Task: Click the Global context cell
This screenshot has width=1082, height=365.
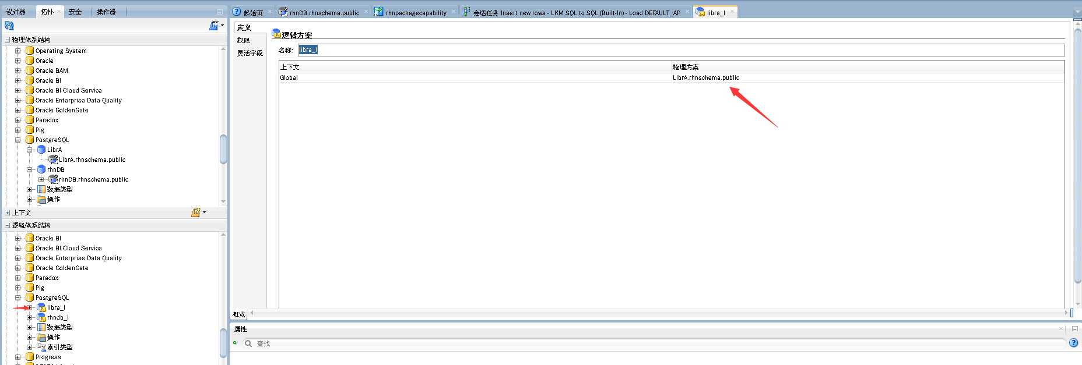Action: 475,77
